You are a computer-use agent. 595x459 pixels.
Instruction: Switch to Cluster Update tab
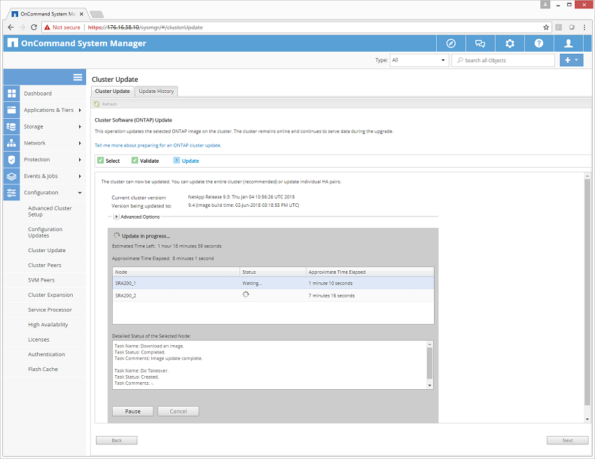click(x=112, y=91)
